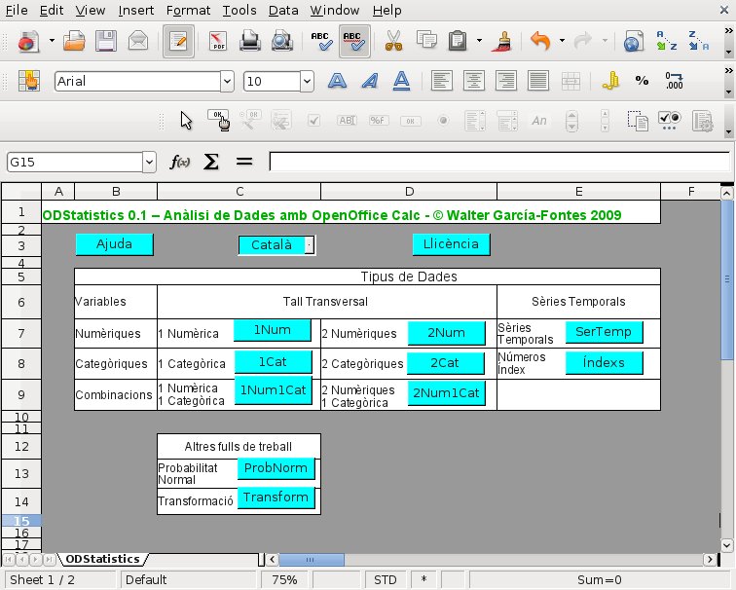Open More Controls toolbar icon
The image size is (736, 590).
[670, 121]
